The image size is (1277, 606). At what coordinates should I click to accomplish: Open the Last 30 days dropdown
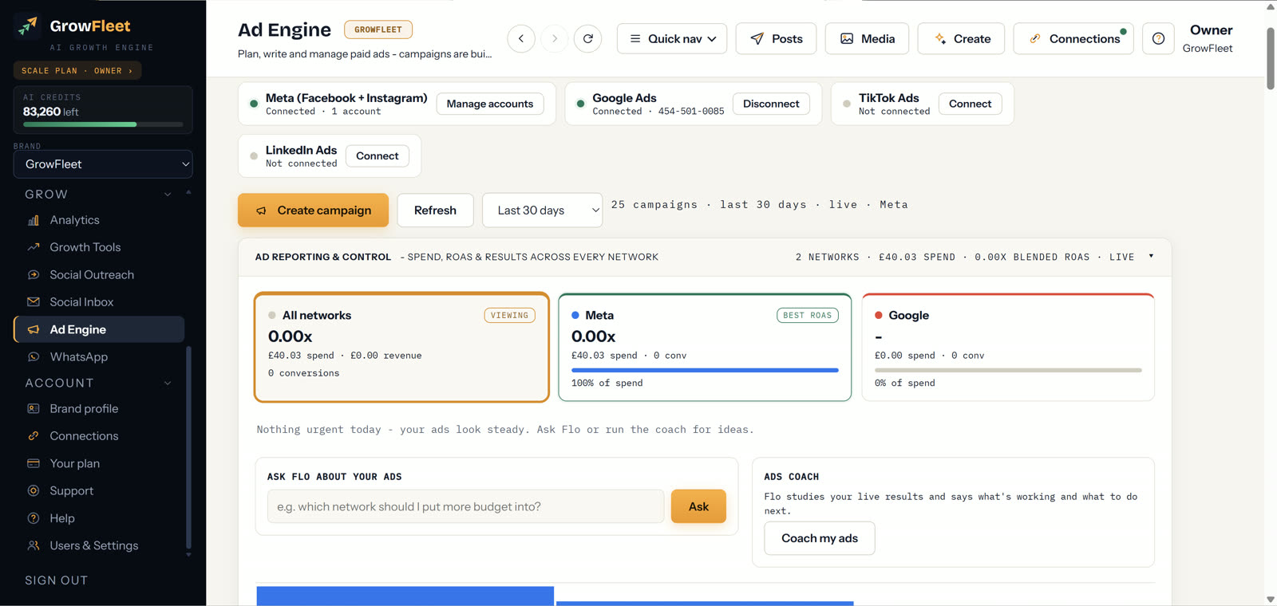[x=542, y=211]
